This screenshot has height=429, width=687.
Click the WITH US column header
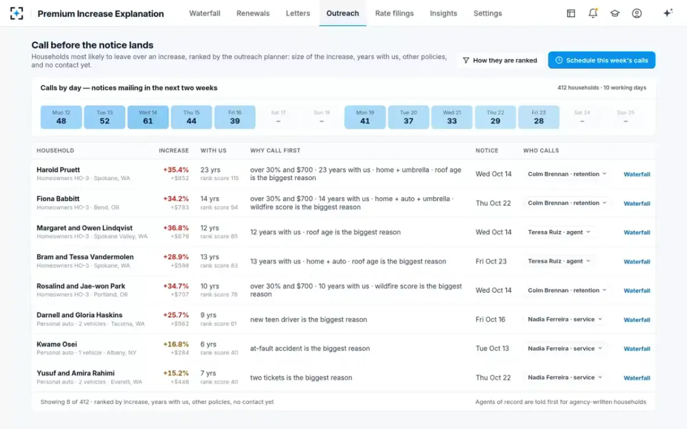click(214, 150)
